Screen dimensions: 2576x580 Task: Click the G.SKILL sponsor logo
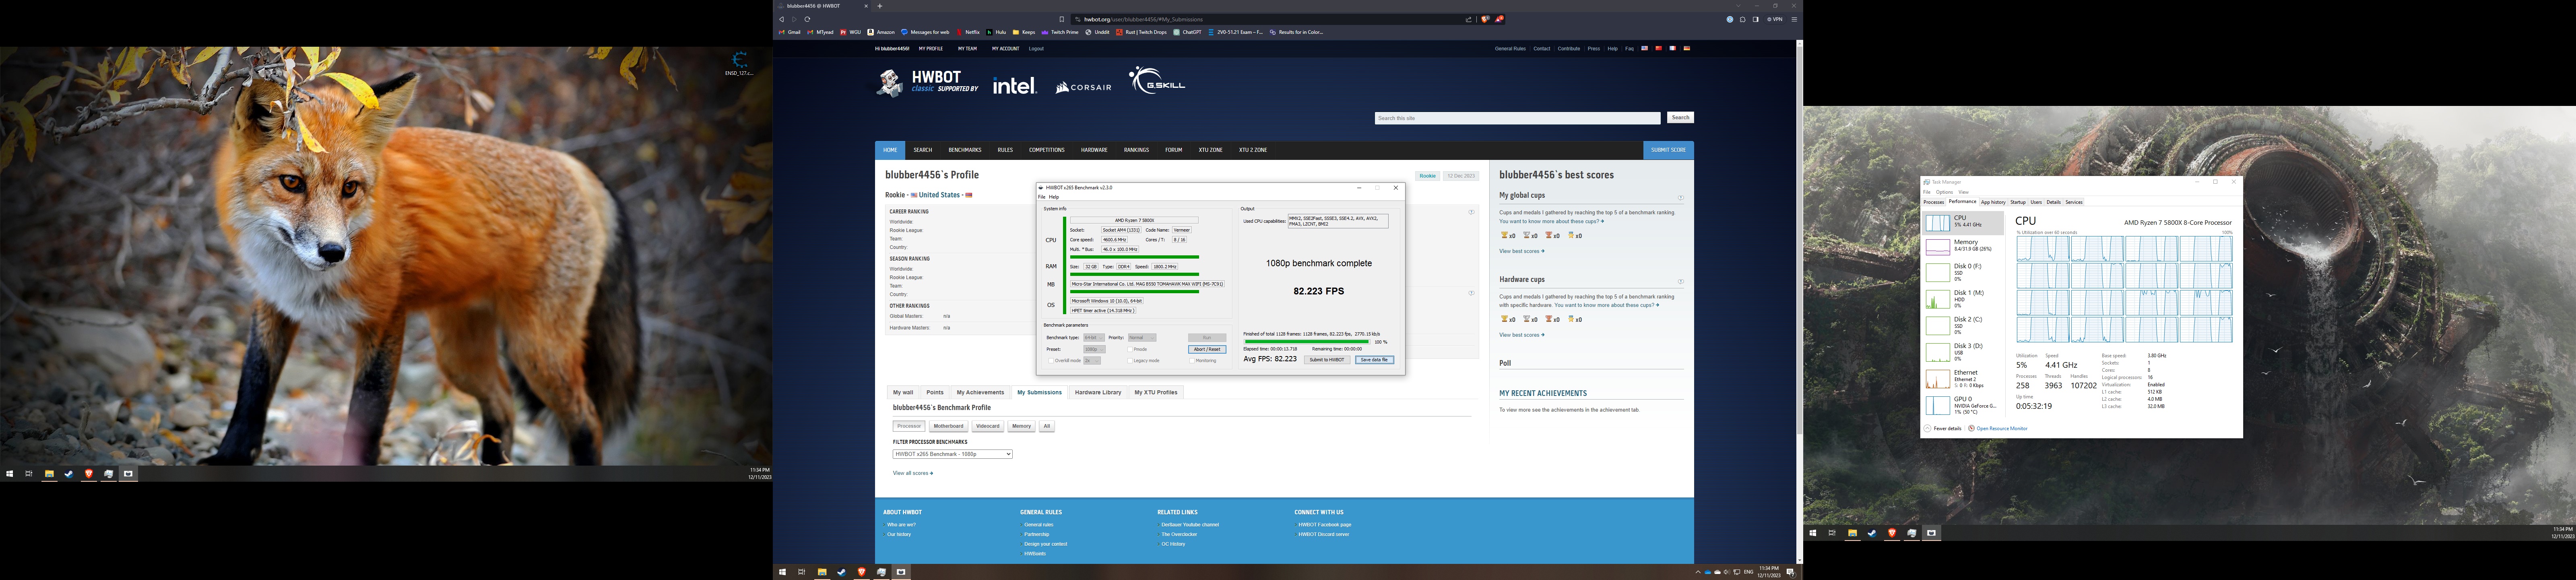coord(1157,80)
